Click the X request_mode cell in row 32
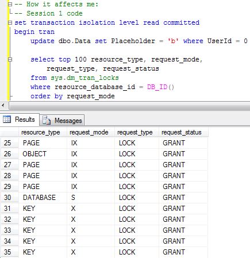 [x=91, y=220]
